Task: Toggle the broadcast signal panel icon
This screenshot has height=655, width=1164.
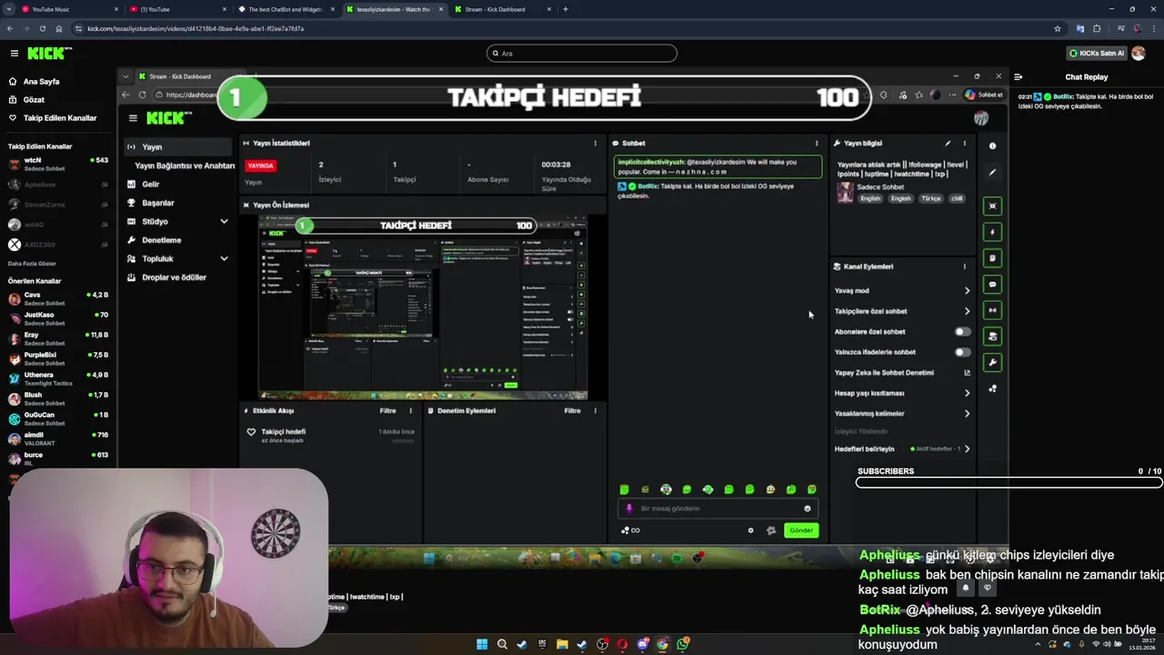Action: [x=992, y=310]
